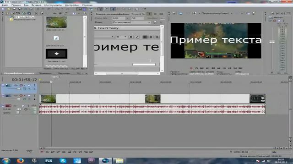Open the font size dropdown in text generator
Screen dimensions: 293x164
pyautogui.click(x=125, y=37)
